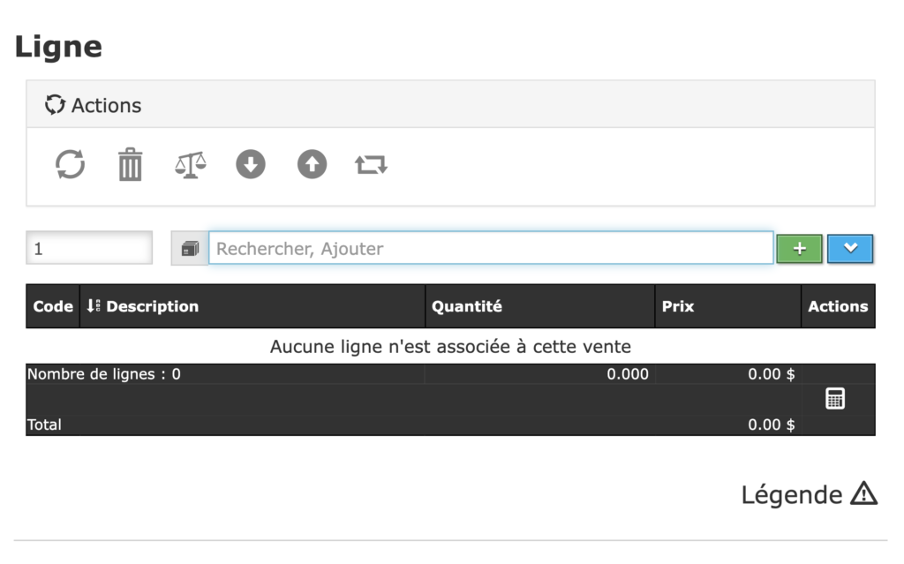Click the quantity field containing 1

tap(89, 249)
